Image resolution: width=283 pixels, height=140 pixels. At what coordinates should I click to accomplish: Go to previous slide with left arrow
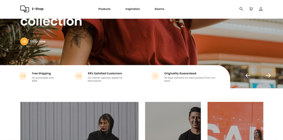(248, 76)
